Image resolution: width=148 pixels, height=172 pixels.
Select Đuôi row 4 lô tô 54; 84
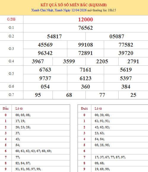pyautogui.click(x=99, y=139)
